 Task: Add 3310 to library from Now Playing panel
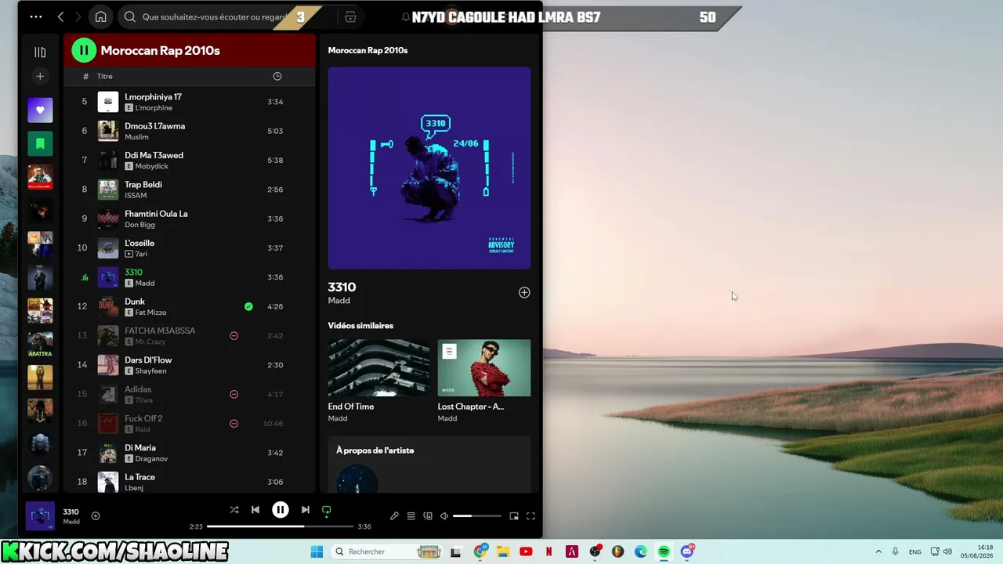point(524,292)
